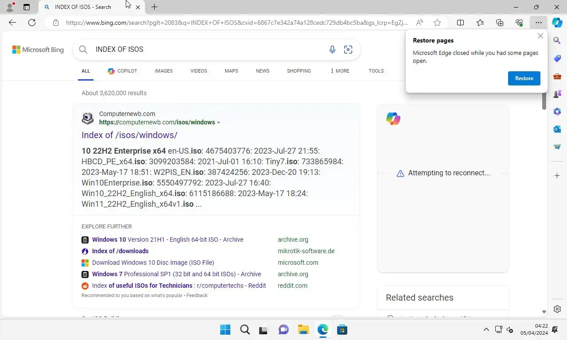Screen dimensions: 567x340
Task: Open Settings and more ellipsis
Action: [538, 23]
